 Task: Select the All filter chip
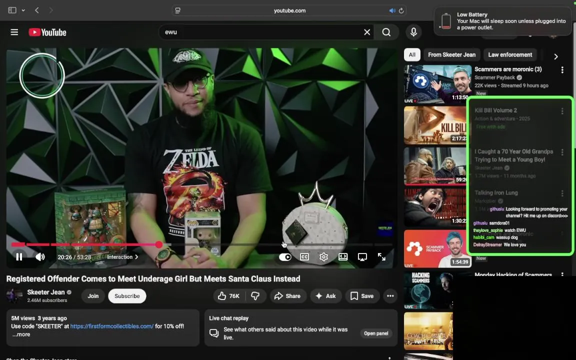point(412,54)
